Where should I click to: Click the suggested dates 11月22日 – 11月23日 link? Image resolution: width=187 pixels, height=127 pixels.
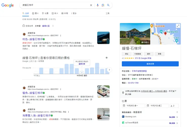point(154,91)
